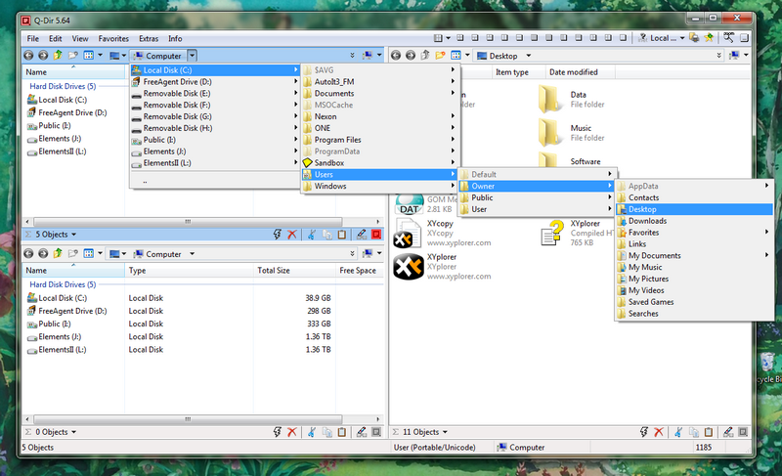Image resolution: width=782 pixels, height=476 pixels.
Task: Choose Program Files in Local Disk submenu
Action: [x=337, y=140]
